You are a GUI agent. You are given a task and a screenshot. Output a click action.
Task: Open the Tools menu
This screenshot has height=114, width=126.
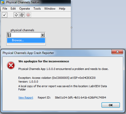click(37, 9)
